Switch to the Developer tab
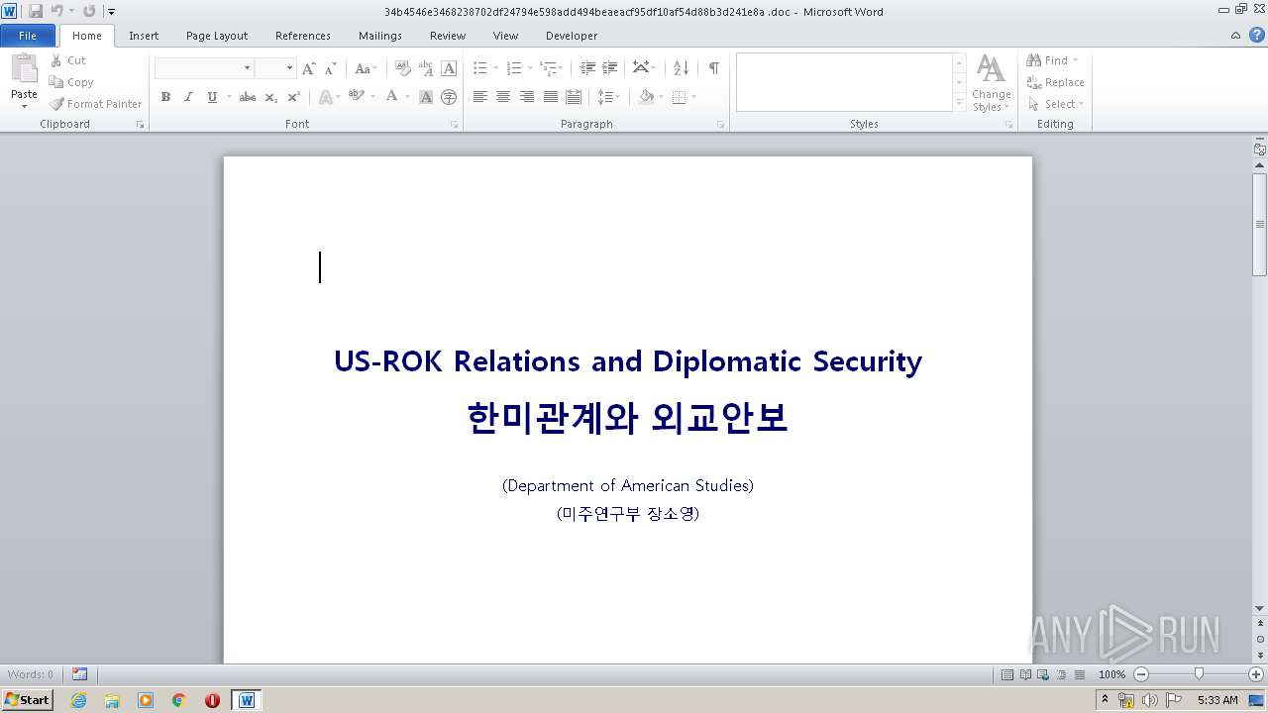This screenshot has width=1268, height=713. [572, 36]
